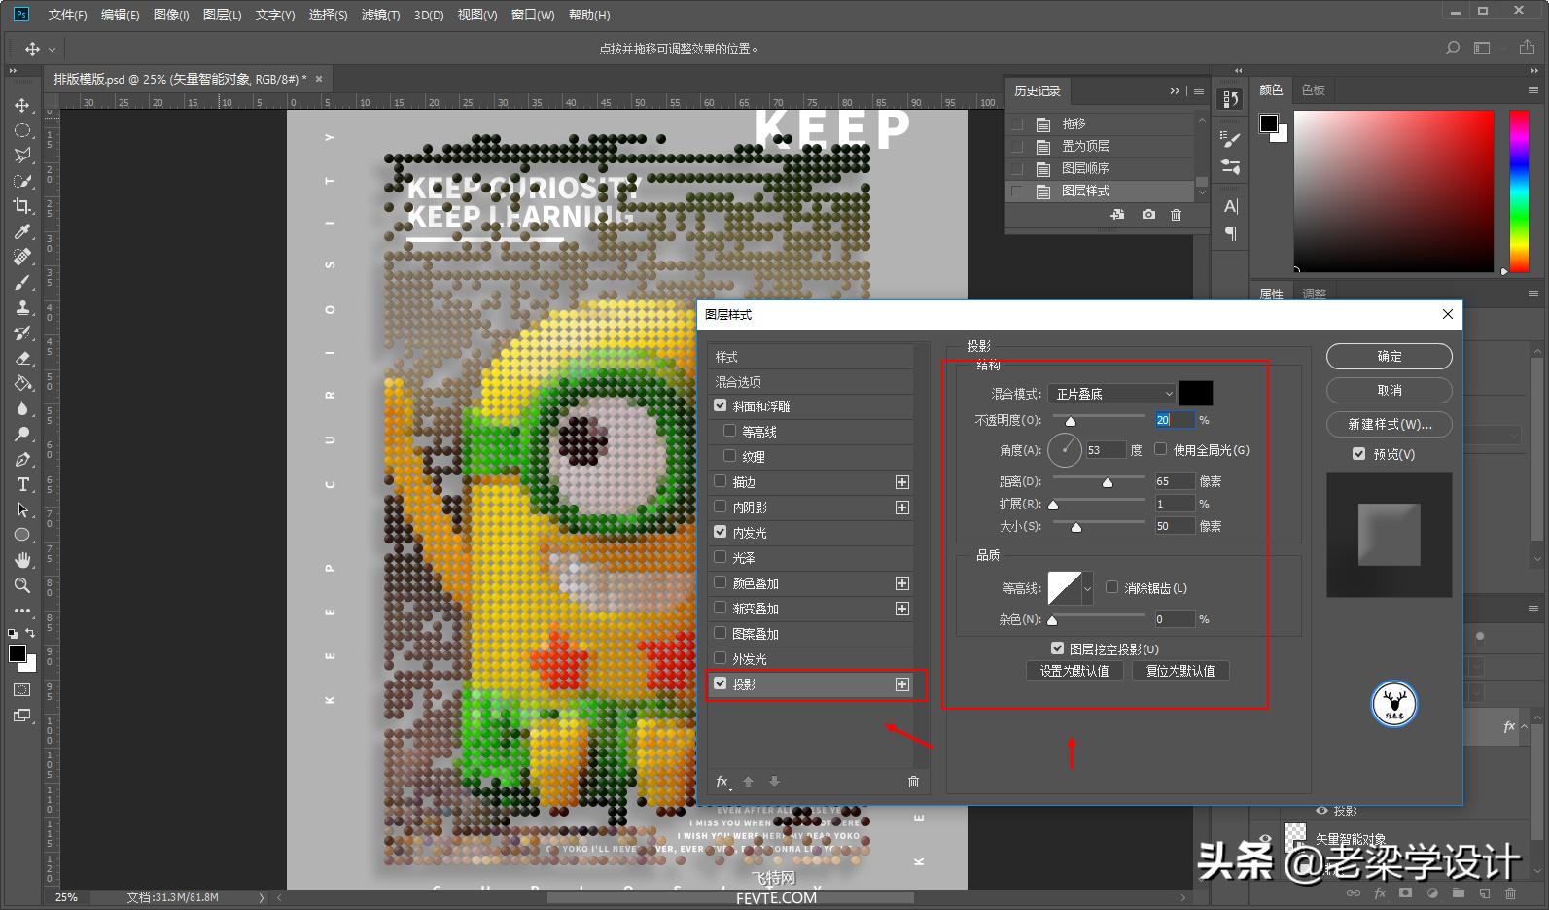Click the Quick Mask mode icon
Screen dimensions: 1549x910
[22, 690]
